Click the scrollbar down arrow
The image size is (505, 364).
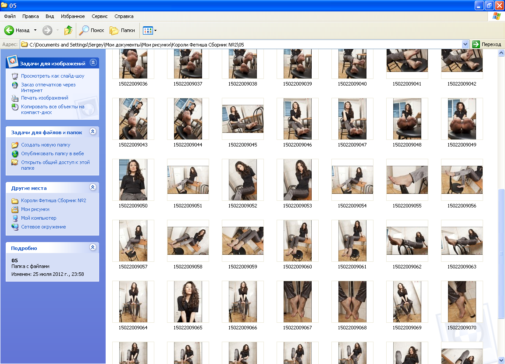click(x=501, y=360)
